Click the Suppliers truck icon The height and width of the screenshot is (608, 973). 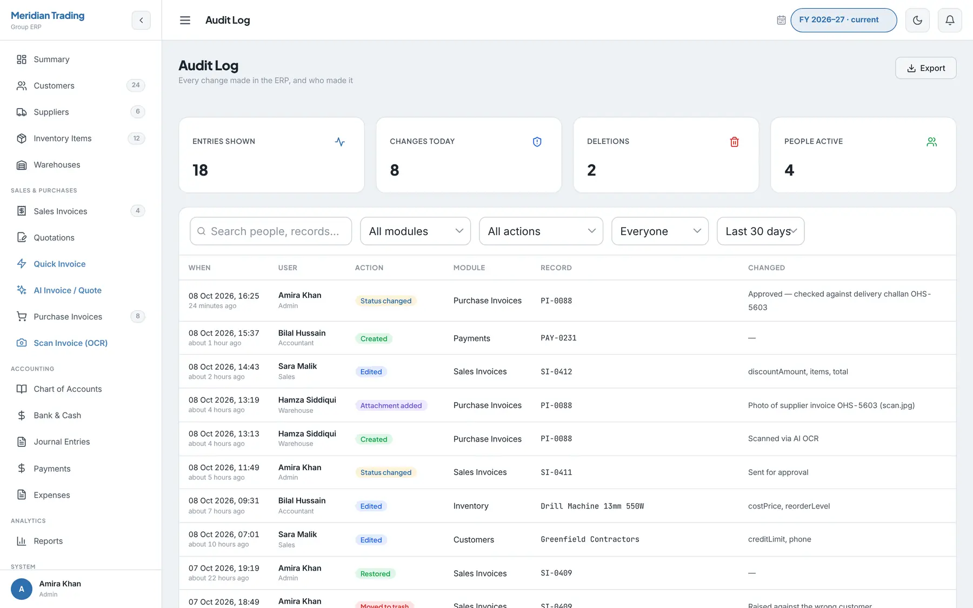[22, 112]
